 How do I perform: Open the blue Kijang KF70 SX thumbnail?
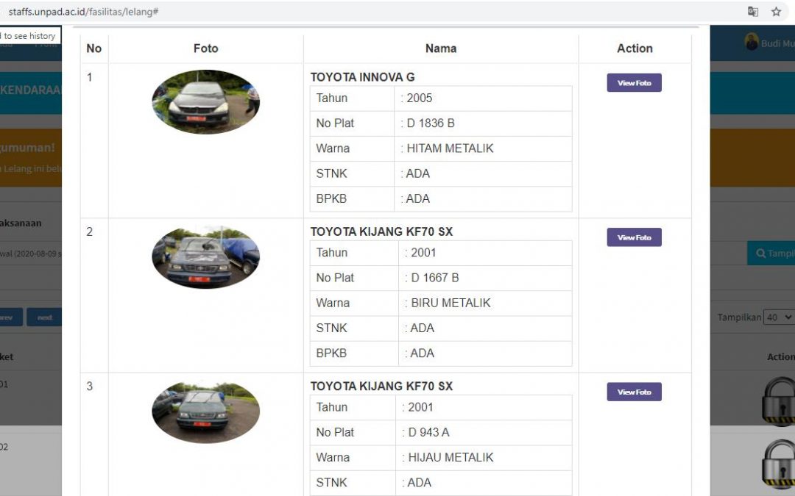206,257
